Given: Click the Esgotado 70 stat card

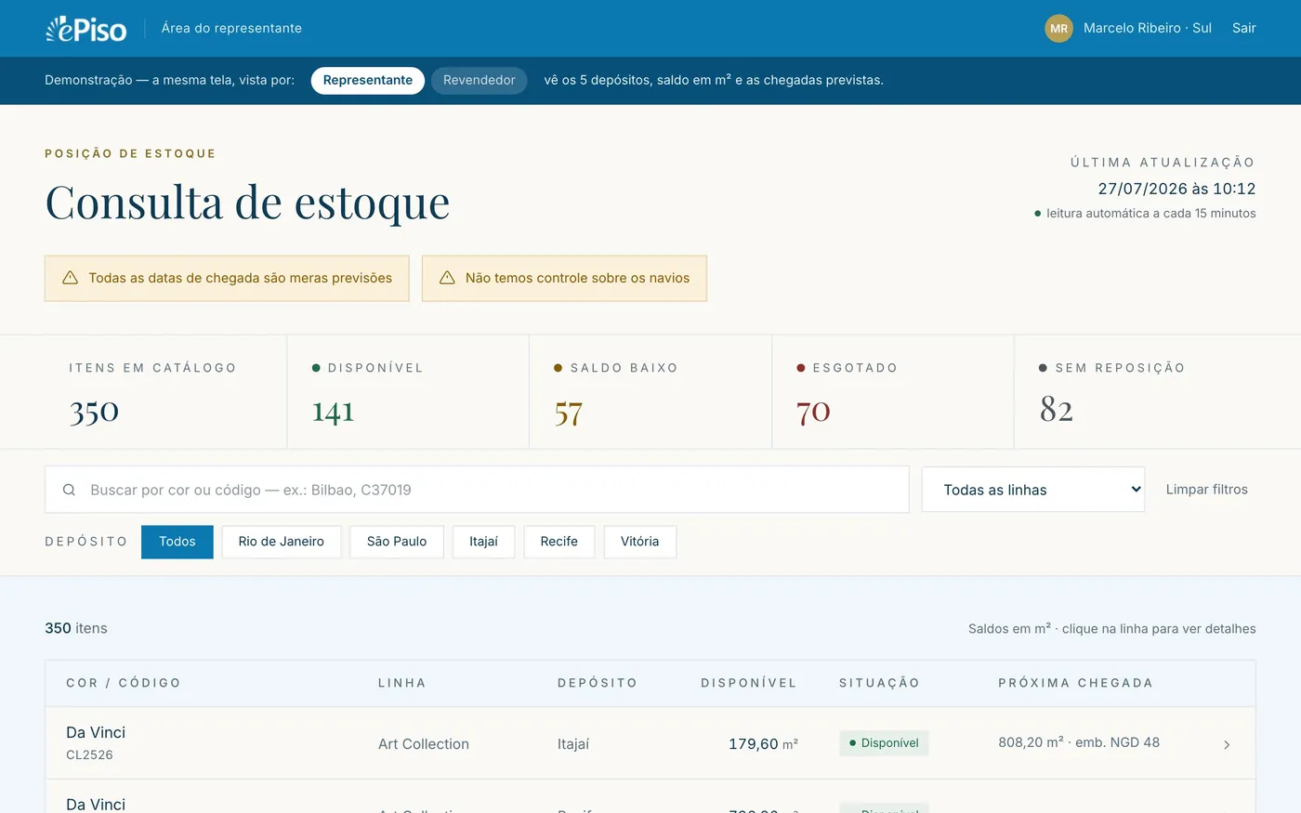Looking at the screenshot, I should click(893, 392).
